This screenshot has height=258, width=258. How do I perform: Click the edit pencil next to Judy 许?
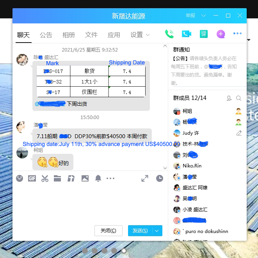[239, 133]
